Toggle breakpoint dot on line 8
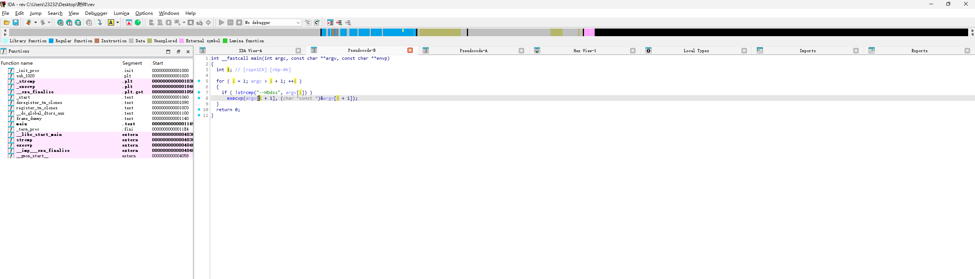Image resolution: width=975 pixels, height=279 pixels. pyautogui.click(x=199, y=98)
